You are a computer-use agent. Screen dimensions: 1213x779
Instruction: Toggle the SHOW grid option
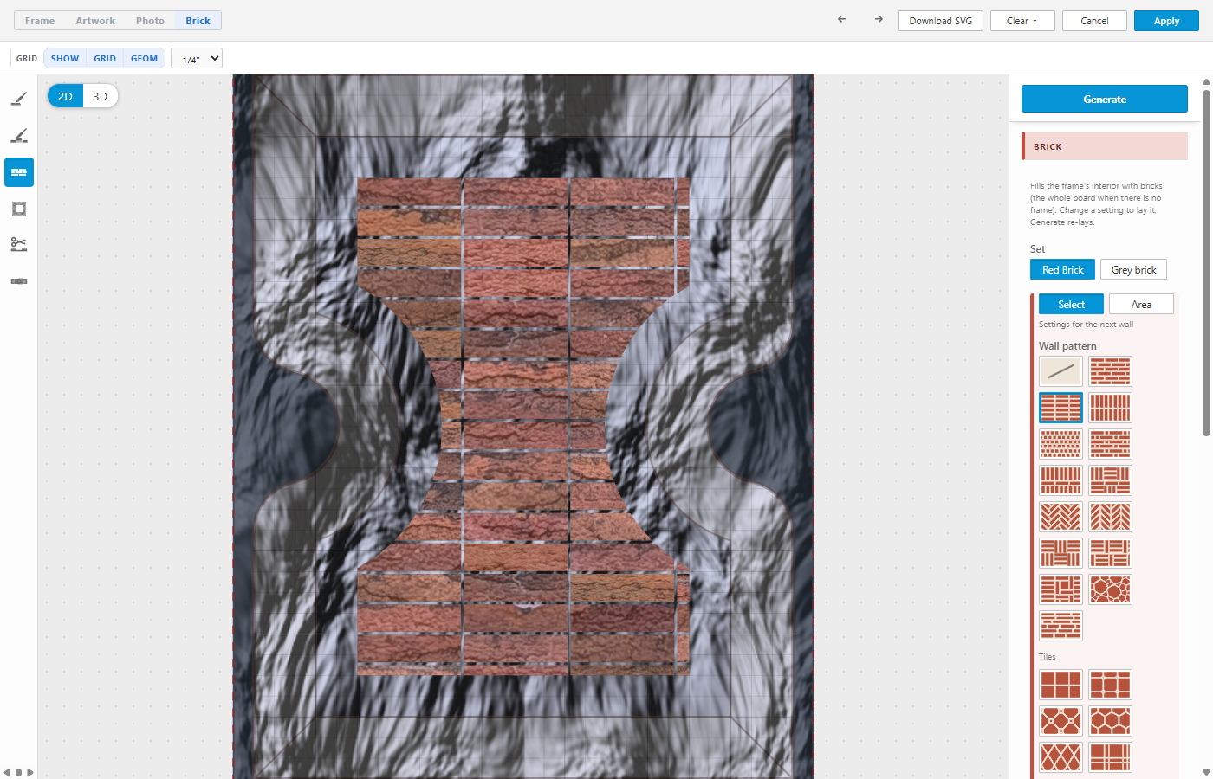[65, 59]
